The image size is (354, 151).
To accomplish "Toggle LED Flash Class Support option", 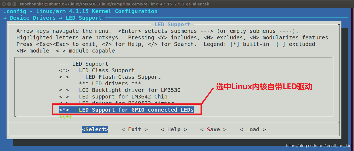I will (110, 77).
